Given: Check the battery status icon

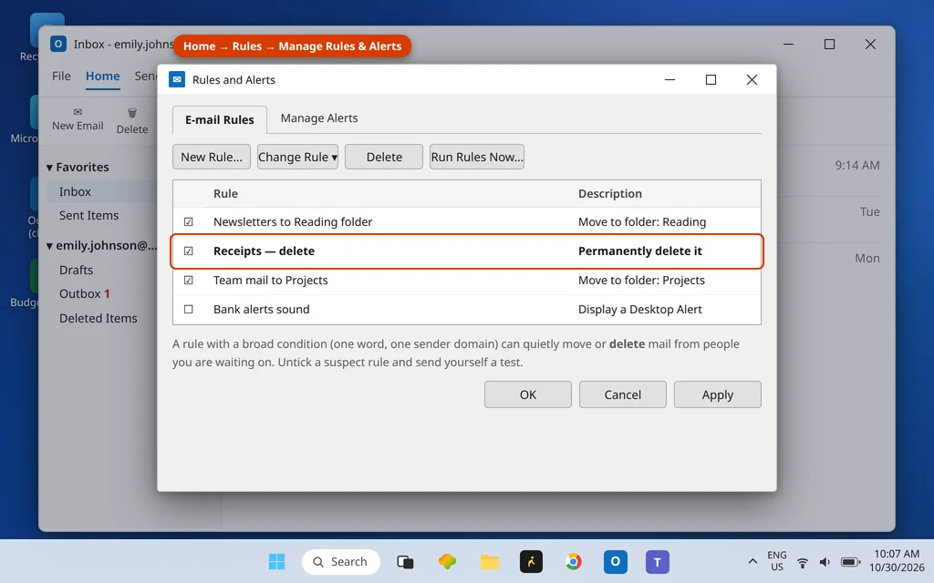Looking at the screenshot, I should [x=850, y=562].
